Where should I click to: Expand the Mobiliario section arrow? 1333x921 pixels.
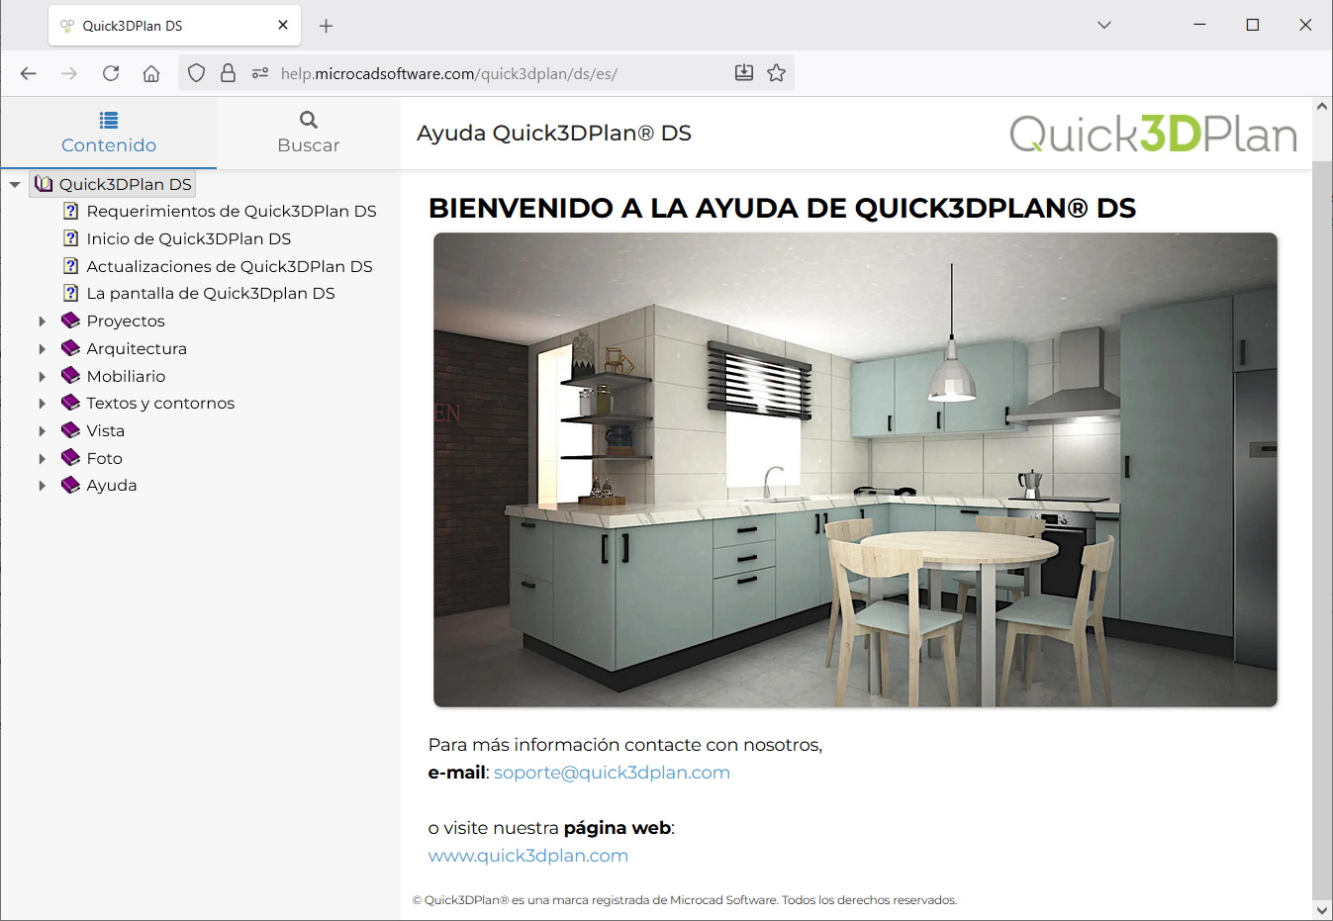point(42,377)
